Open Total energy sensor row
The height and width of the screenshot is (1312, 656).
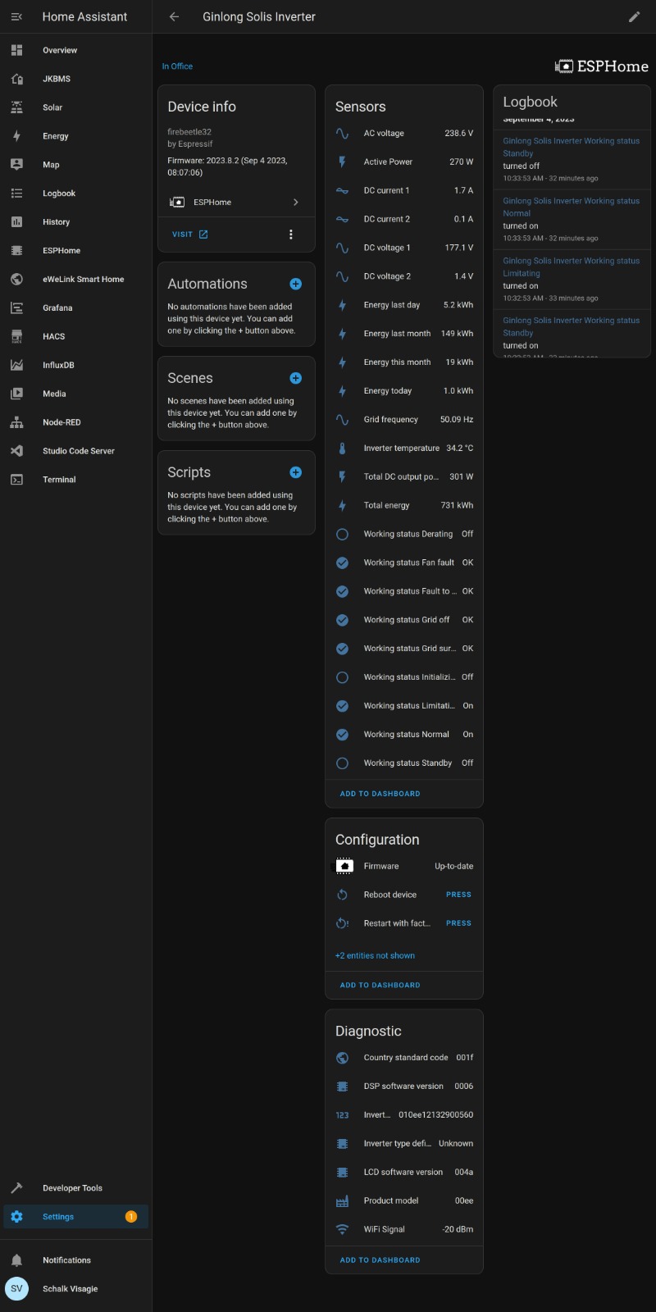(x=404, y=506)
